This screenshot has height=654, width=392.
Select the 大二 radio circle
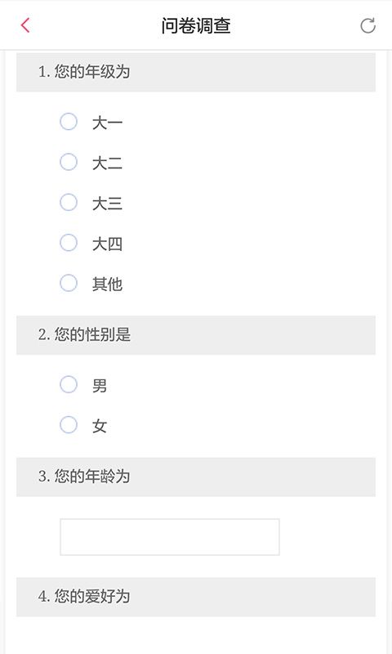pyautogui.click(x=69, y=162)
